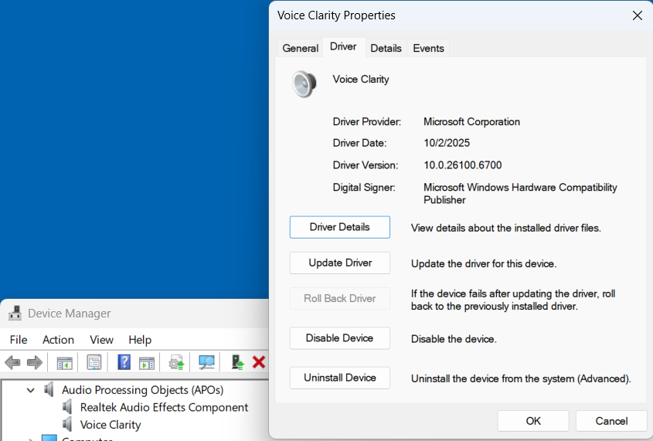Switch to the General tab

(300, 48)
